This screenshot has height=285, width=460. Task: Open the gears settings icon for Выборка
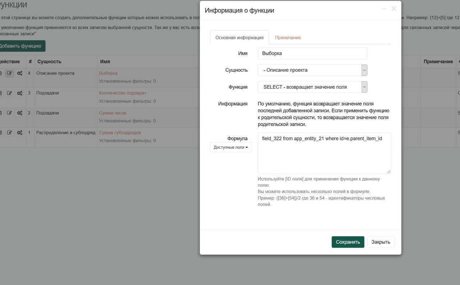point(20,73)
